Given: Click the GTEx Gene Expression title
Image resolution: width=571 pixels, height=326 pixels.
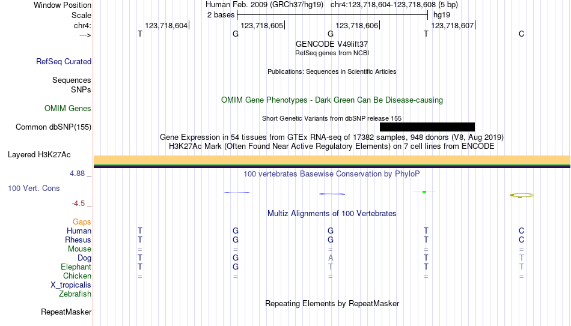Looking at the screenshot, I should (x=332, y=137).
